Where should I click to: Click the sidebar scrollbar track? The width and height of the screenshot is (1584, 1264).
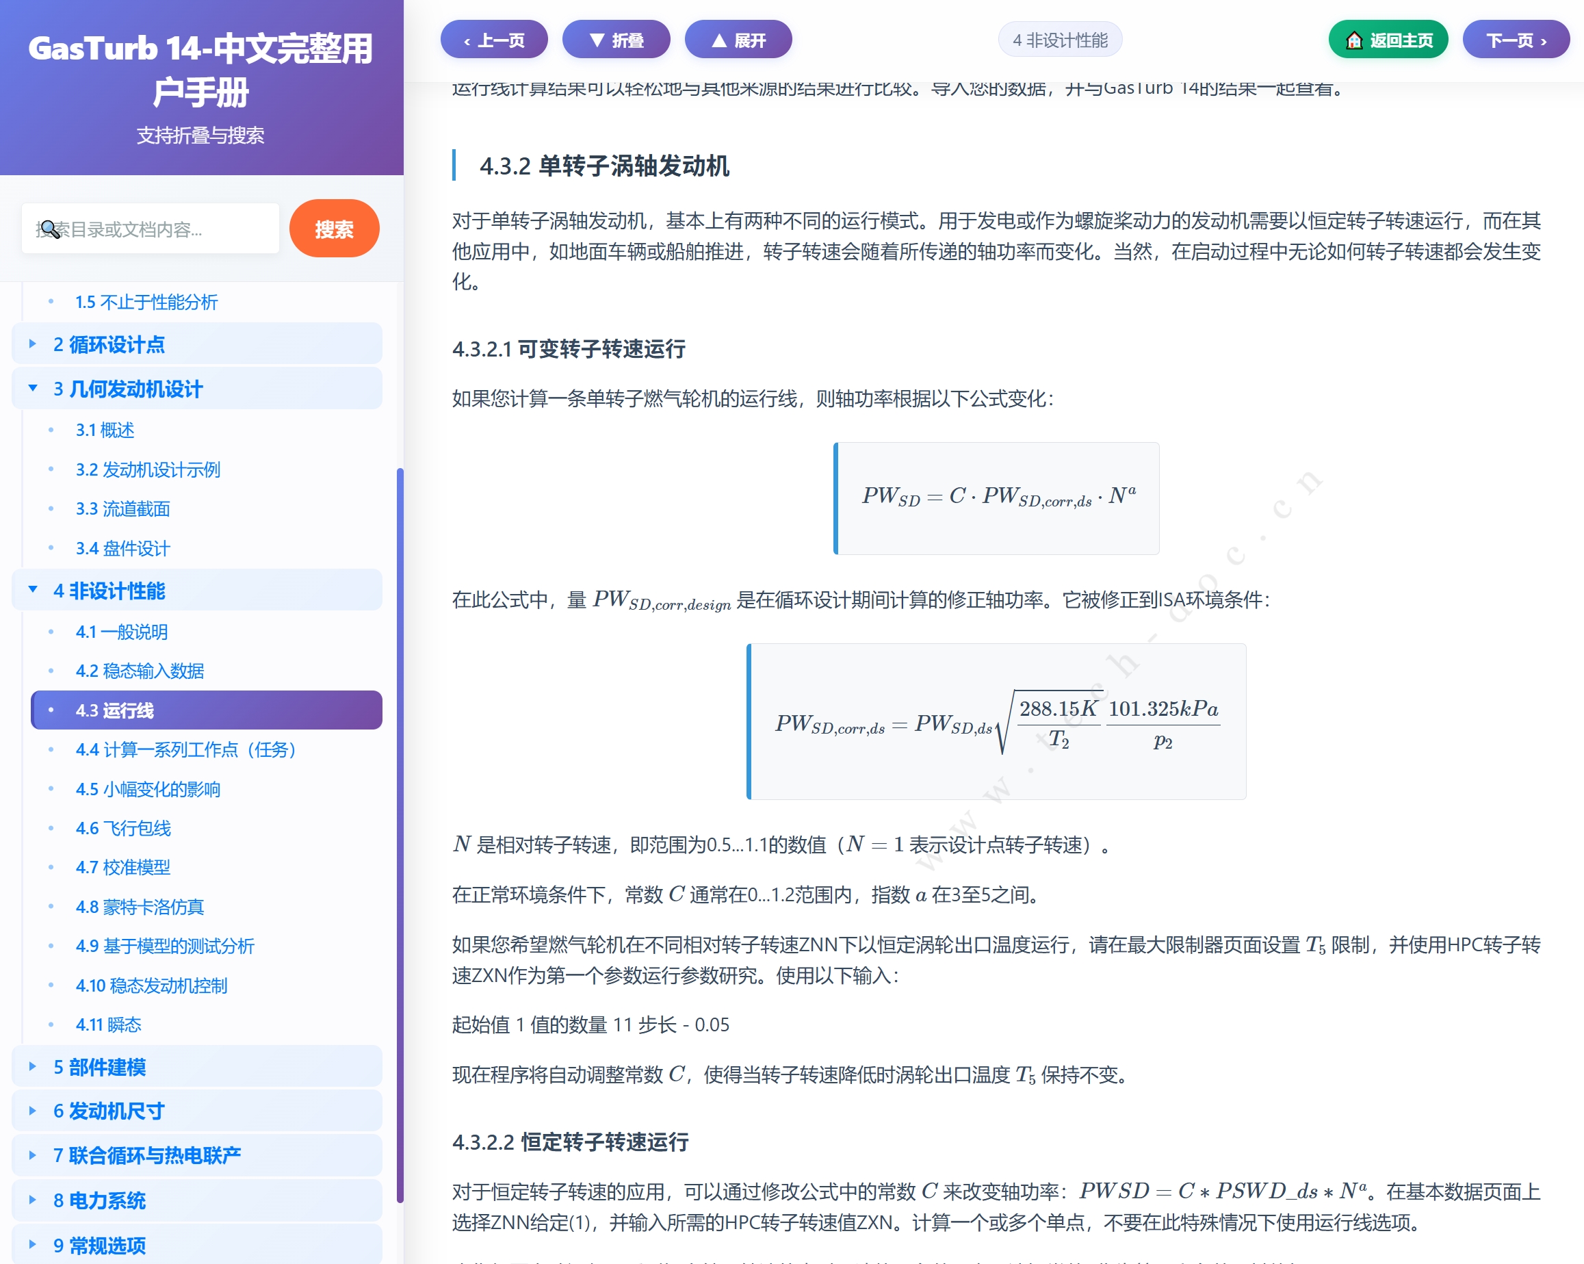[x=400, y=808]
